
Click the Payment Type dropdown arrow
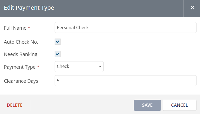pyautogui.click(x=100, y=67)
